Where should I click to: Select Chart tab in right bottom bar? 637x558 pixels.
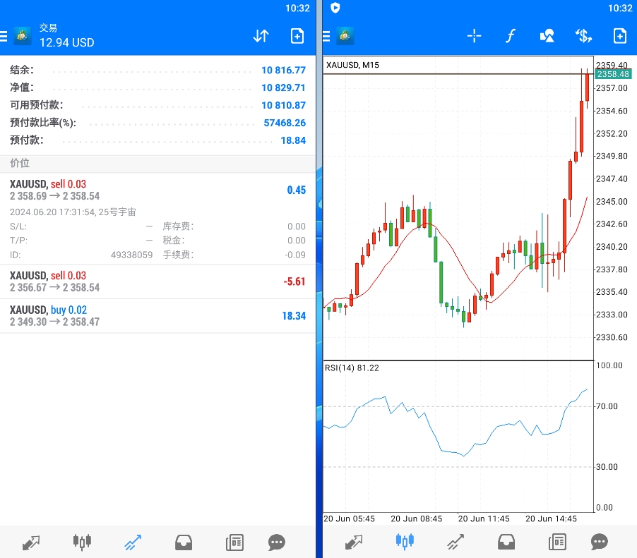pos(405,541)
